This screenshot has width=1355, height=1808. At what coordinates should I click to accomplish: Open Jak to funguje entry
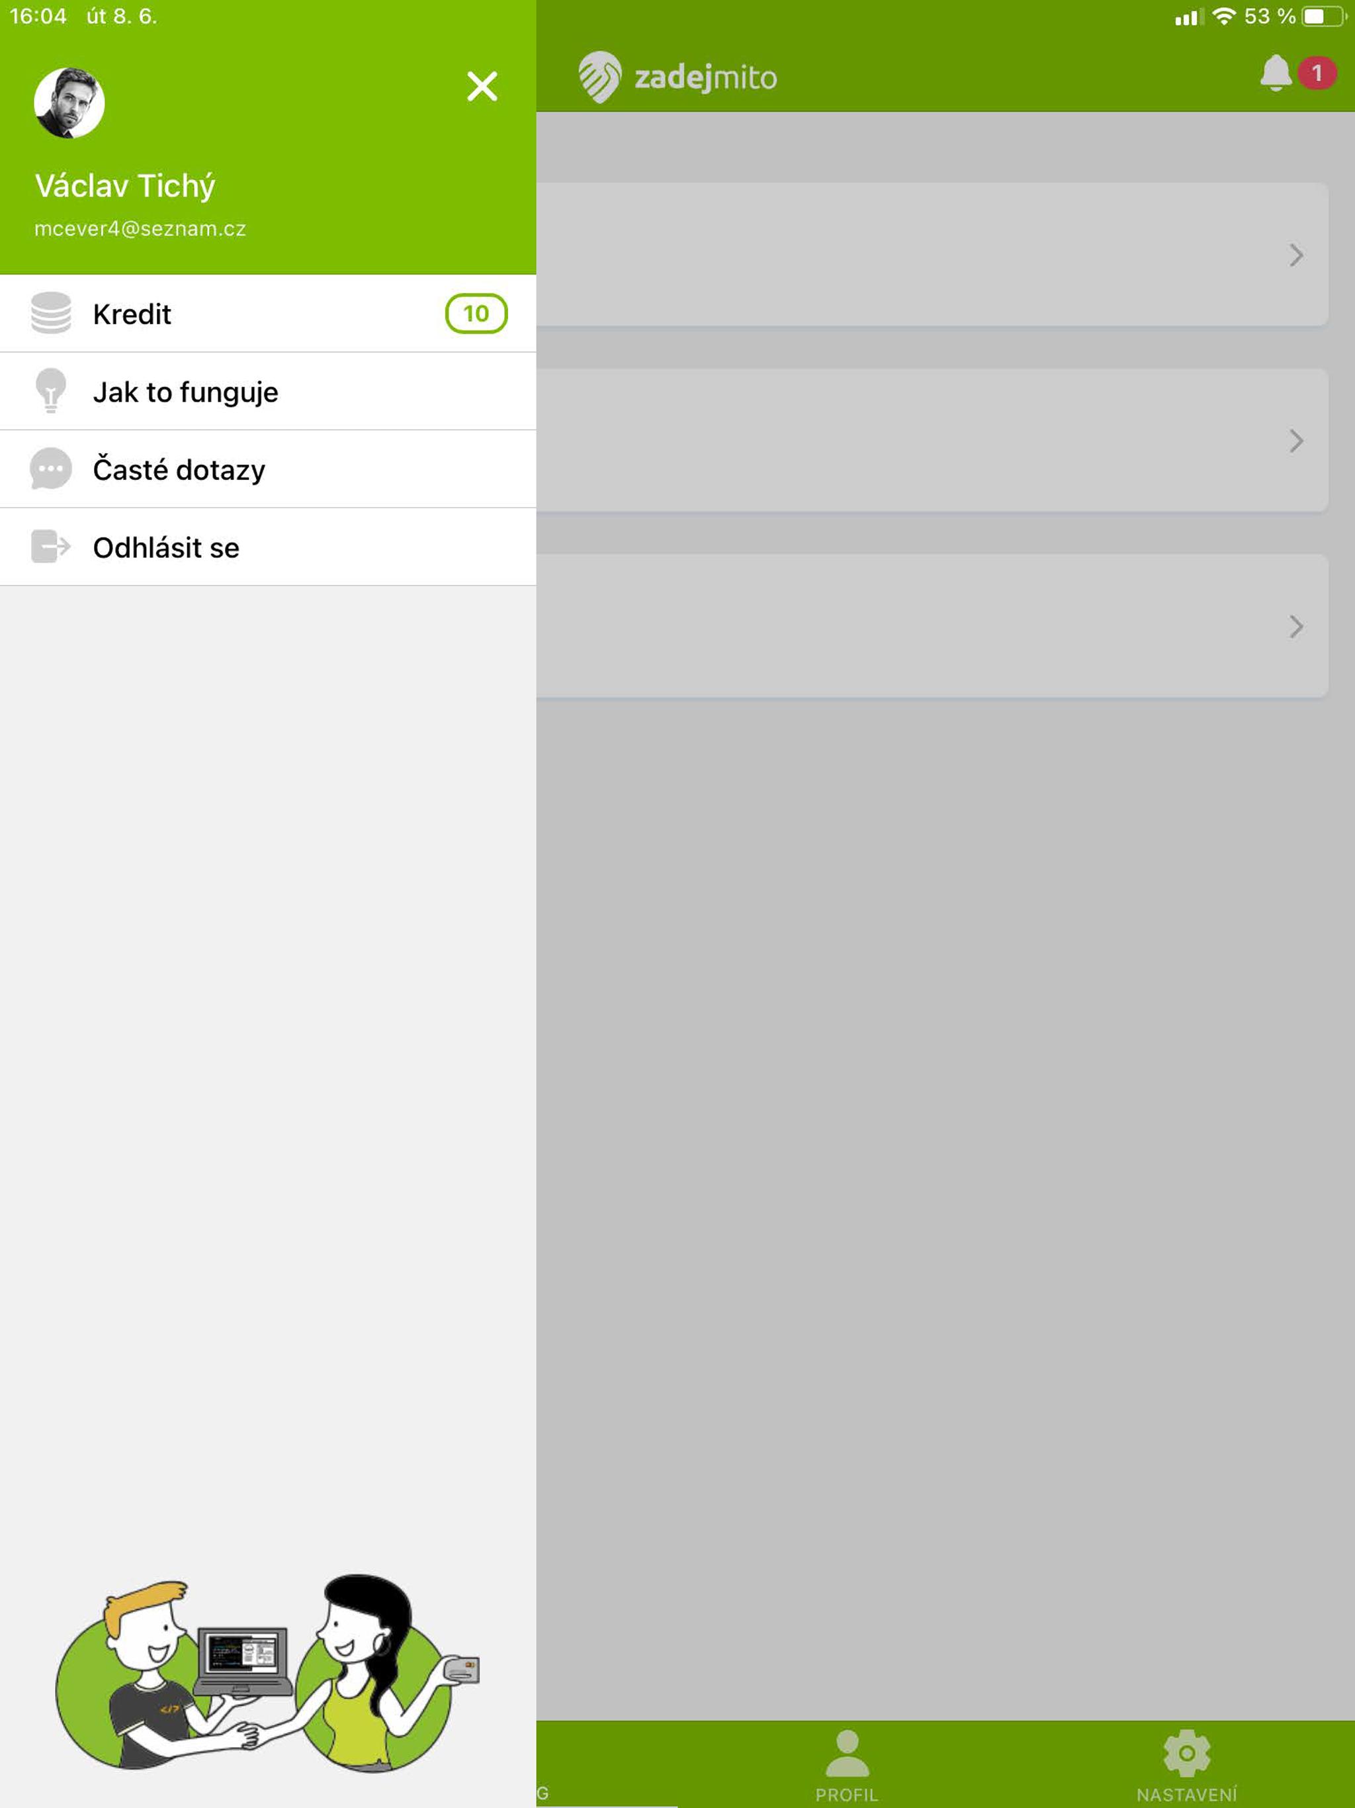point(268,392)
